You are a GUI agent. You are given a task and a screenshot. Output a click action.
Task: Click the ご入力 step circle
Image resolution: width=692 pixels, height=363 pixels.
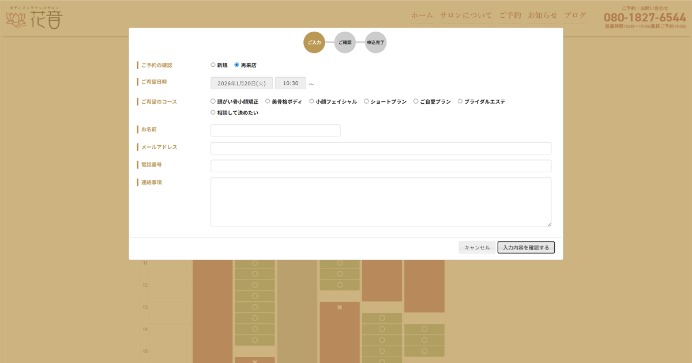[314, 43]
